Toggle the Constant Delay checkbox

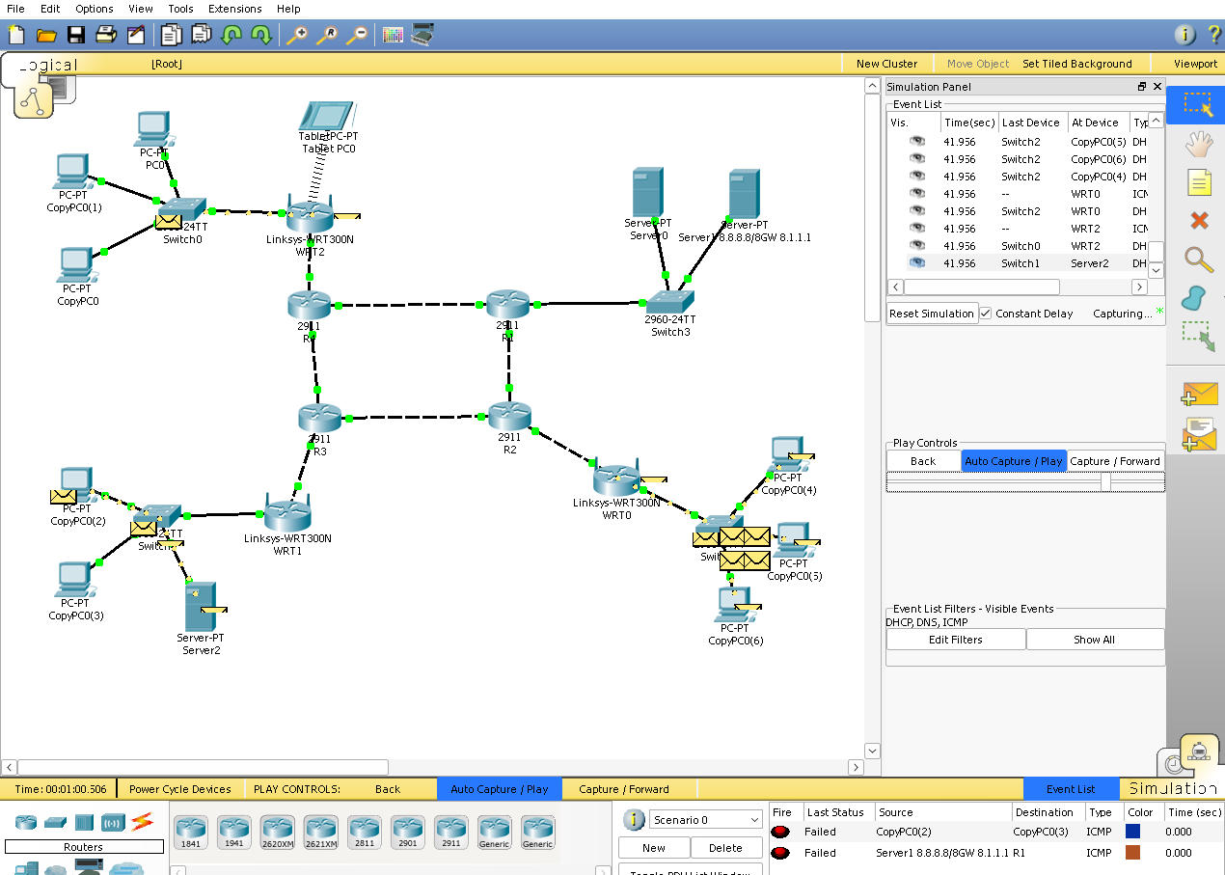coord(986,314)
